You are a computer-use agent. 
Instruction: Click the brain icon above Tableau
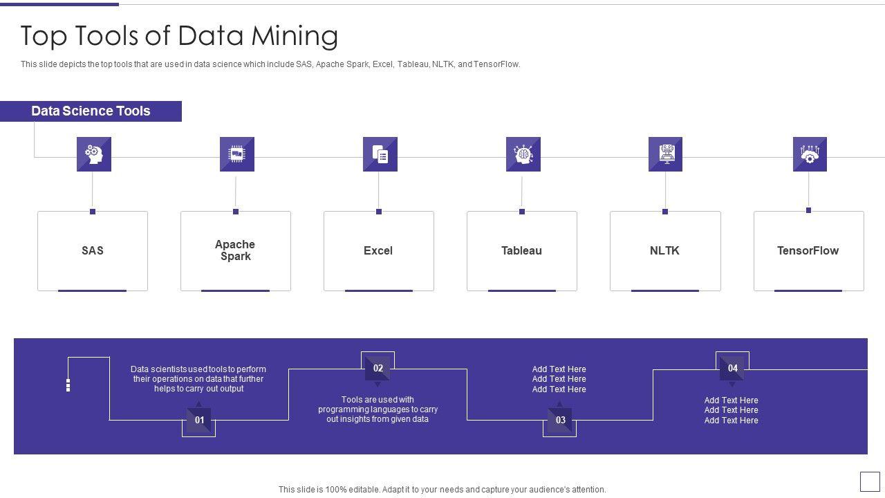(x=523, y=154)
